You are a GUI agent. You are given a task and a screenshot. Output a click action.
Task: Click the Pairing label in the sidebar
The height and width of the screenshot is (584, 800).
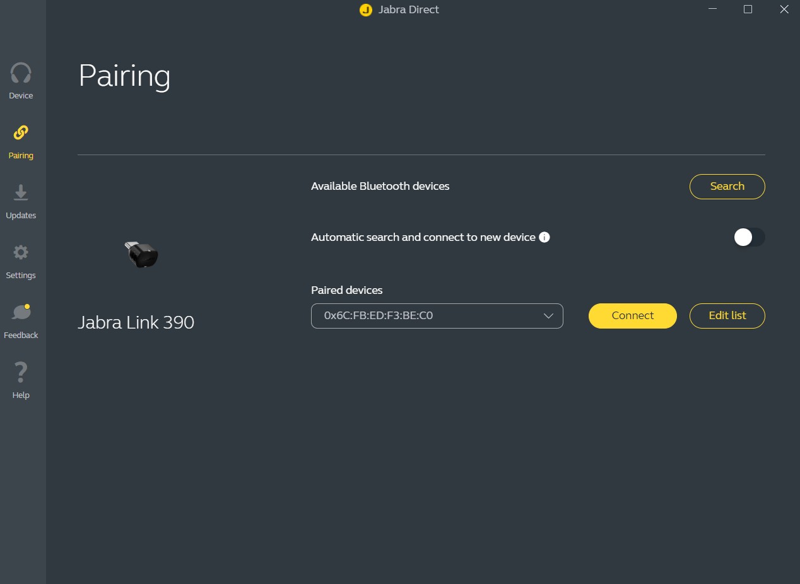pos(21,156)
